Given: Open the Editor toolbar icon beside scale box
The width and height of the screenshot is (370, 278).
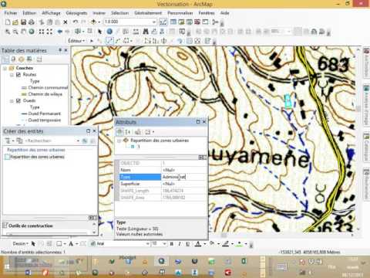Looking at the screenshot, I should tap(163, 22).
